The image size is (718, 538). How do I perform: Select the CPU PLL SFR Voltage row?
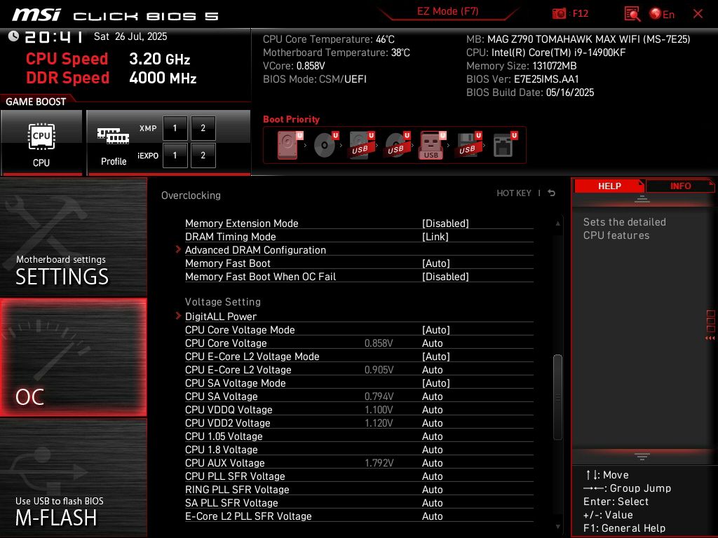pyautogui.click(x=359, y=476)
